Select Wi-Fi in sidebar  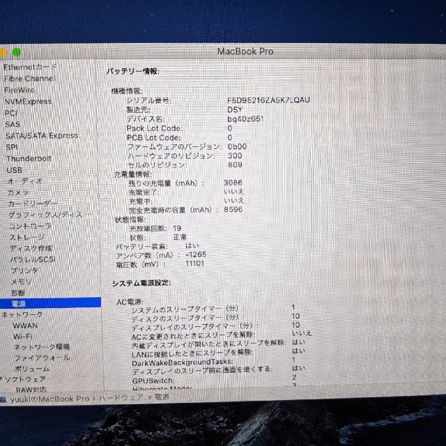23,337
